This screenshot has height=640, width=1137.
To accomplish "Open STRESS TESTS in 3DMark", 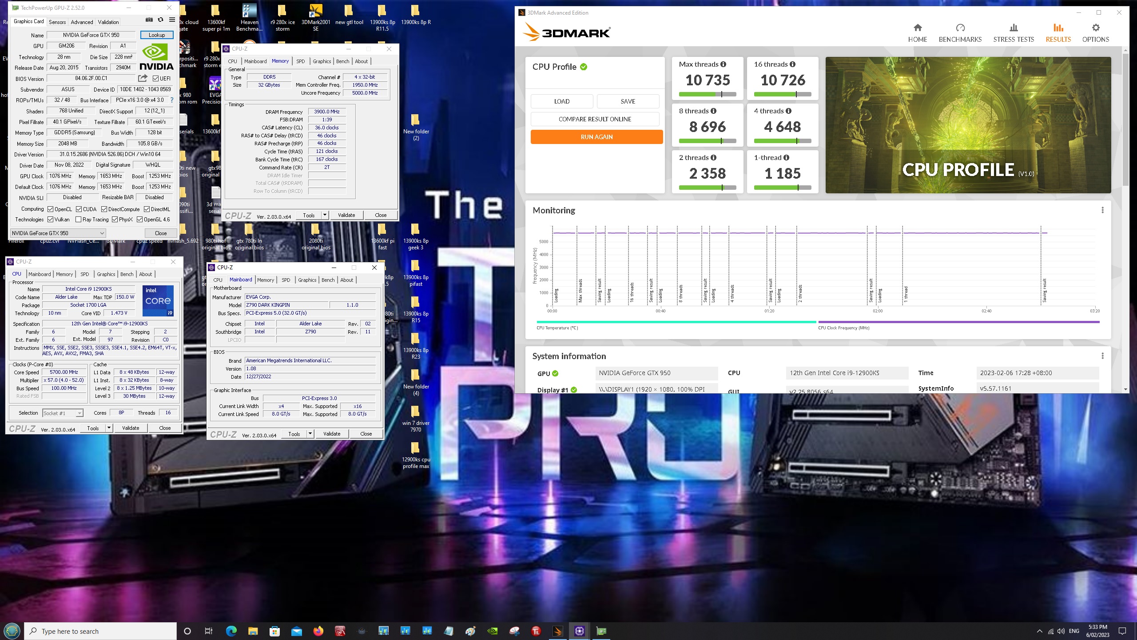I will click(1014, 33).
